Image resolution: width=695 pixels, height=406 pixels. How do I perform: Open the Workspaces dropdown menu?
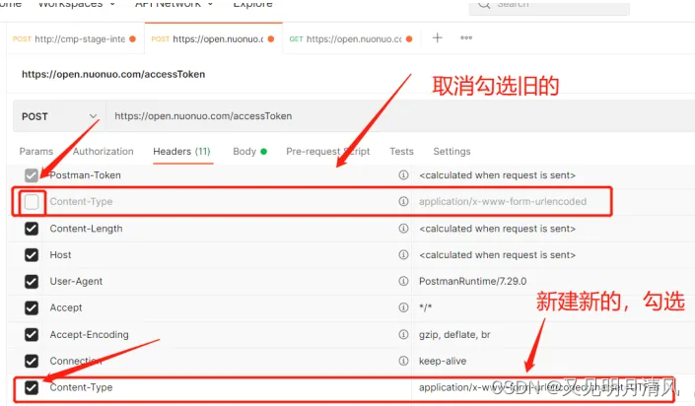[x=76, y=4]
